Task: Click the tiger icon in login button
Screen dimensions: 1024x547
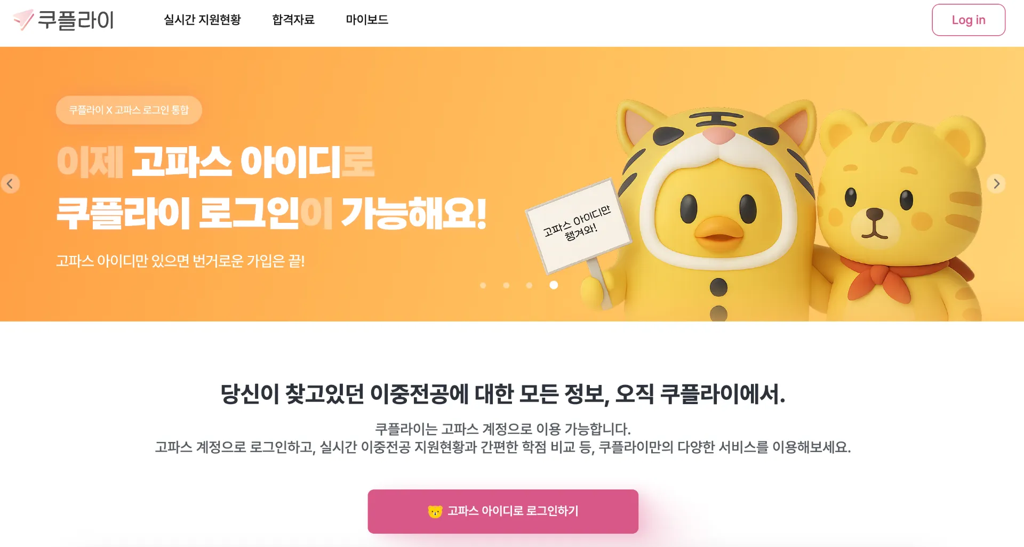Action: pos(435,511)
